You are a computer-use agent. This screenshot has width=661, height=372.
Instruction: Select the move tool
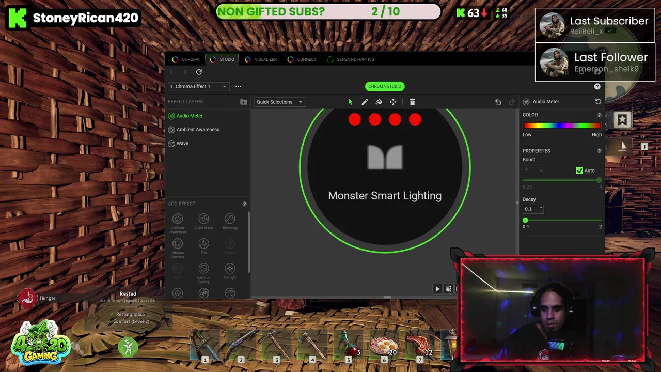[x=393, y=102]
